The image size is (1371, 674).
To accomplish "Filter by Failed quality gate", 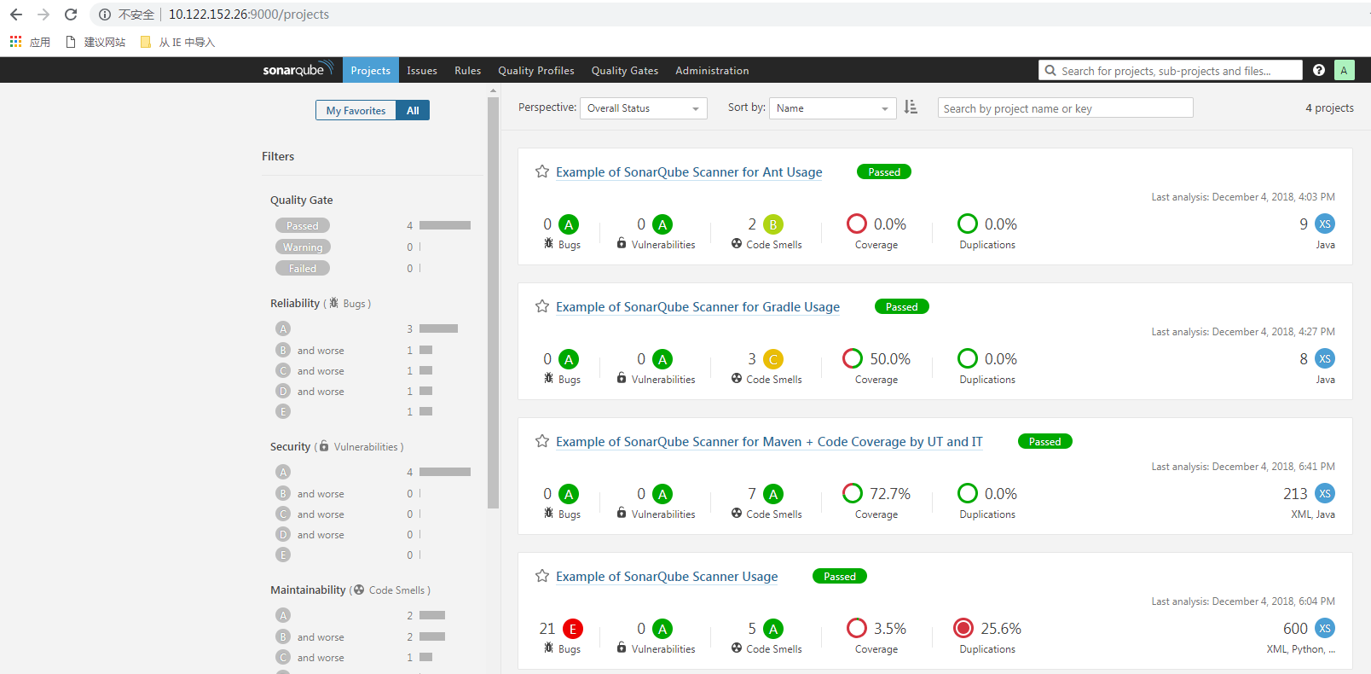I will 303,268.
